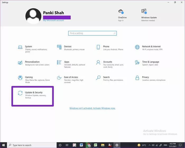This screenshot has height=148, width=185.
Task: Expand the hidden system tray icons chevron
Action: click(150, 145)
